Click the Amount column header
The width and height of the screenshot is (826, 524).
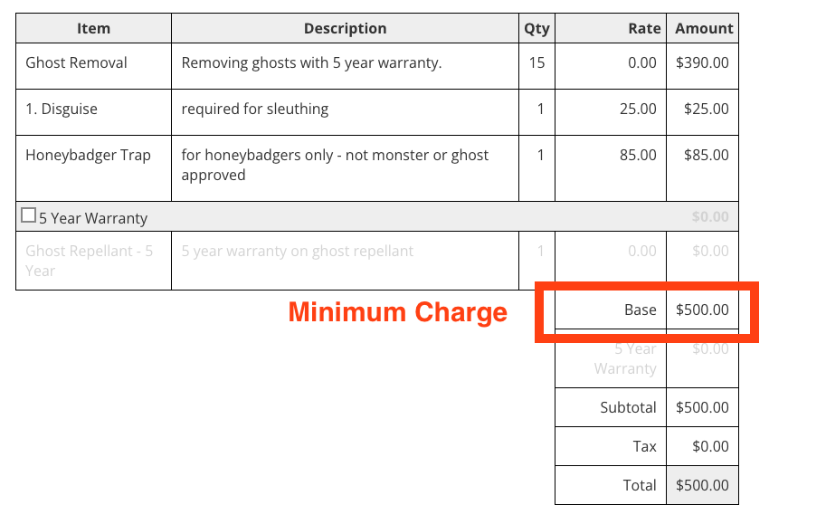(x=703, y=28)
